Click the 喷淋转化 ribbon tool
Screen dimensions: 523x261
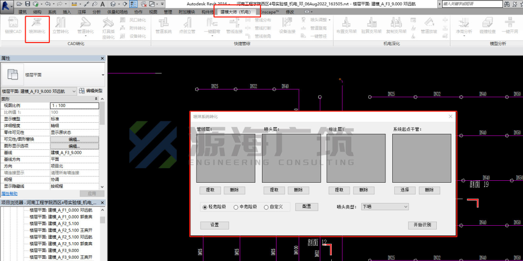37,26
